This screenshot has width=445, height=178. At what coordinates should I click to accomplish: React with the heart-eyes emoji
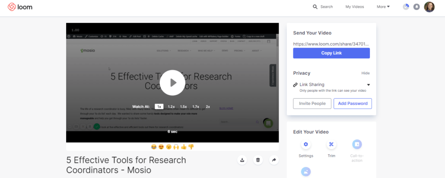pos(161,147)
